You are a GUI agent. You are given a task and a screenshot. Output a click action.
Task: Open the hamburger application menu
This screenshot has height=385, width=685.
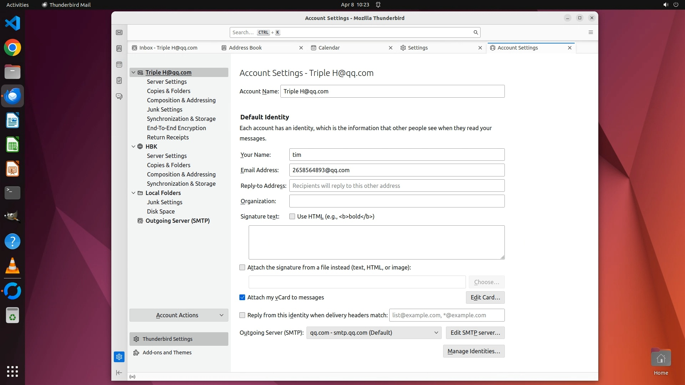point(590,32)
